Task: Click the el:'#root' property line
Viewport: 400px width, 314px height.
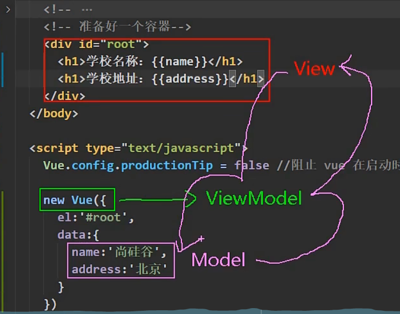Action: tap(95, 218)
